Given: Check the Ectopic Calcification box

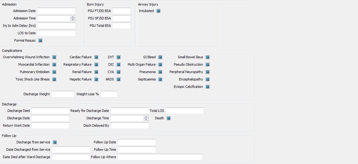Looking at the screenshot, I should tap(207, 87).
